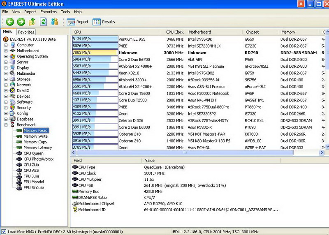Select the Security shield icon

tap(13, 108)
